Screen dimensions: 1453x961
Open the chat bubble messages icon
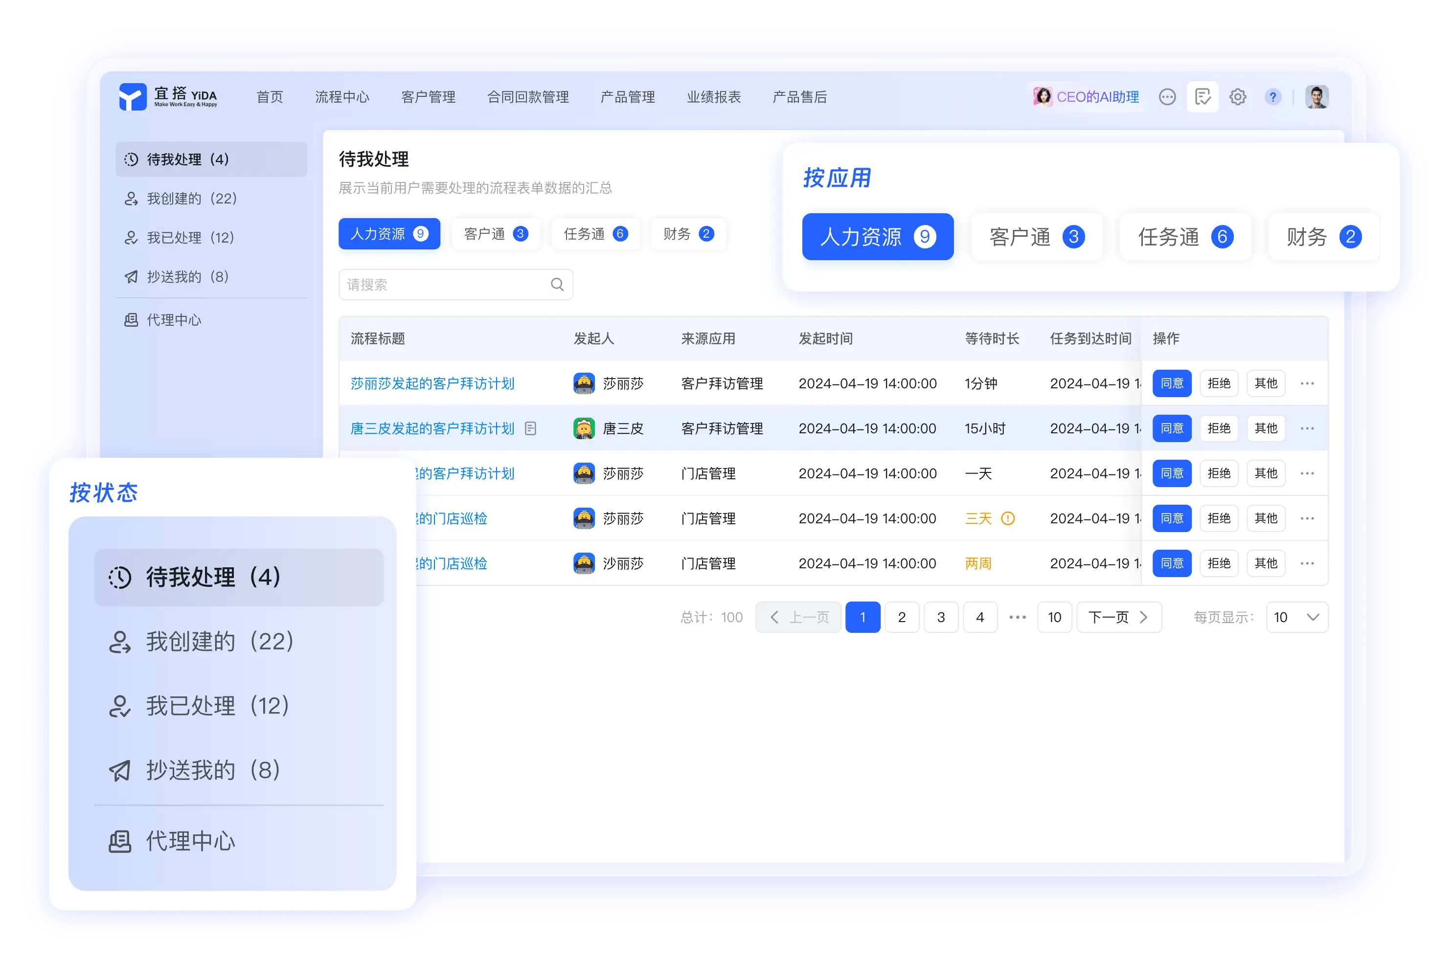pyautogui.click(x=1167, y=97)
